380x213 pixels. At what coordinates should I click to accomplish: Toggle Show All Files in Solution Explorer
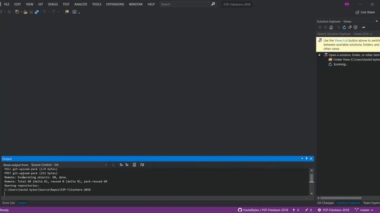point(356,27)
